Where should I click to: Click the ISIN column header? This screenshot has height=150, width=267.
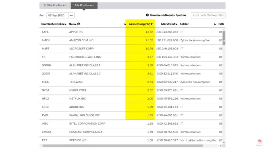(221, 24)
